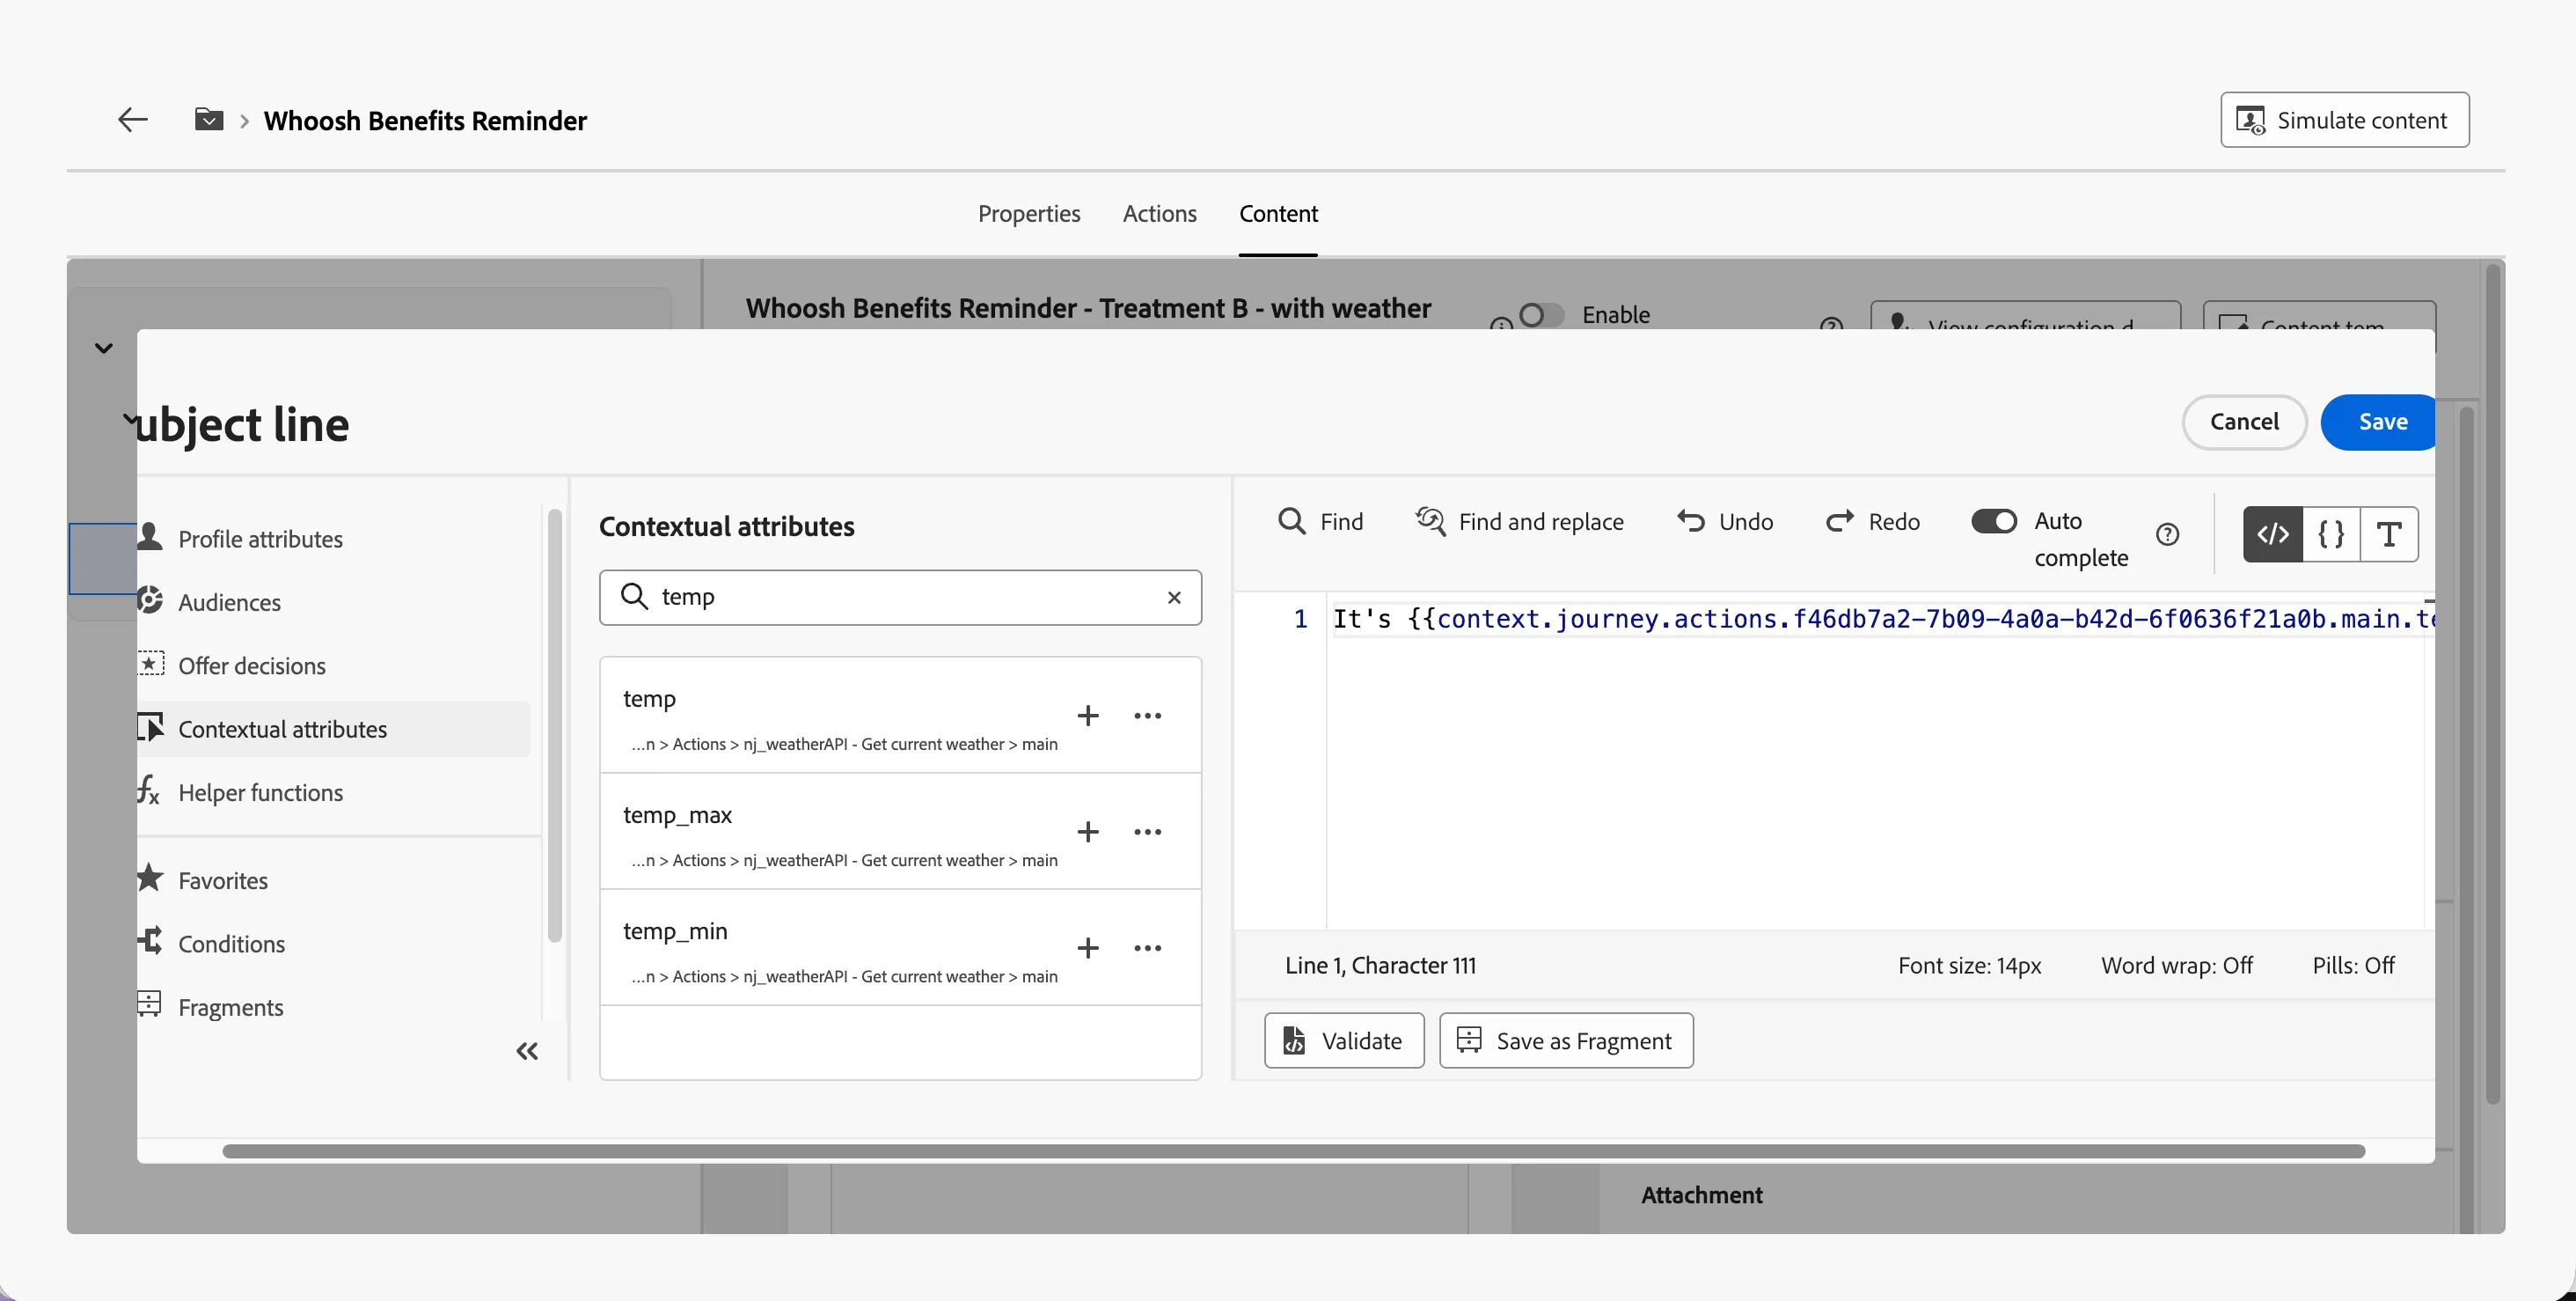
Task: Open more options for temp_min
Action: (1148, 948)
